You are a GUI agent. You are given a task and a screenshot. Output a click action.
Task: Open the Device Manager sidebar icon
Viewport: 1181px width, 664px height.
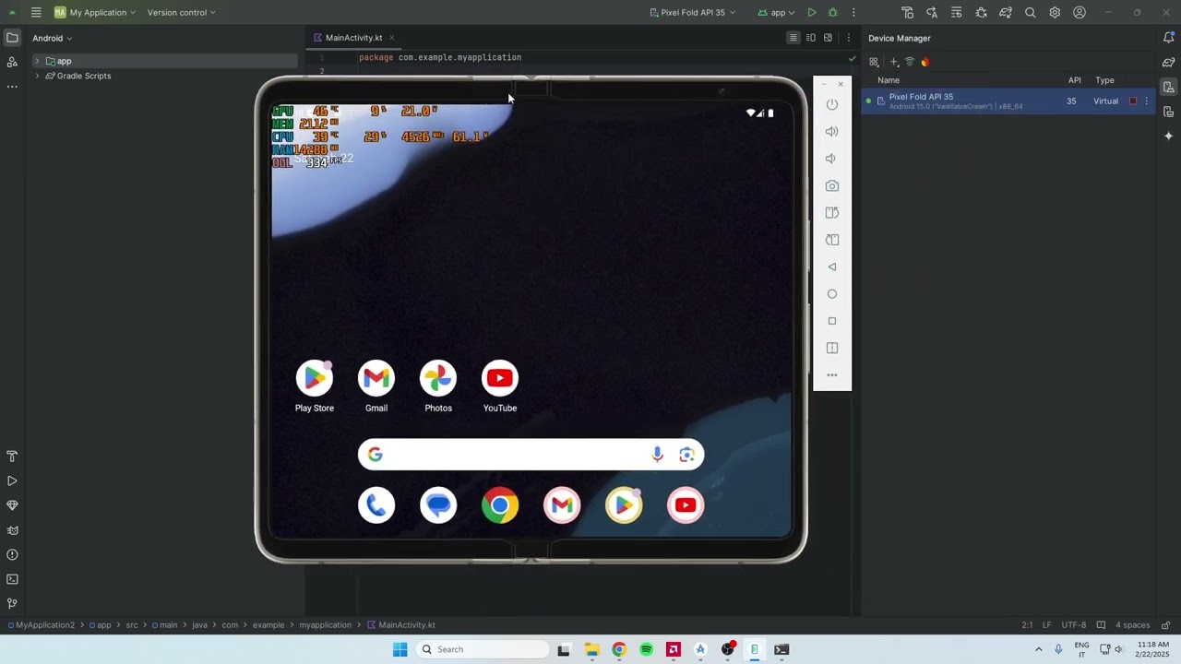click(x=1168, y=87)
